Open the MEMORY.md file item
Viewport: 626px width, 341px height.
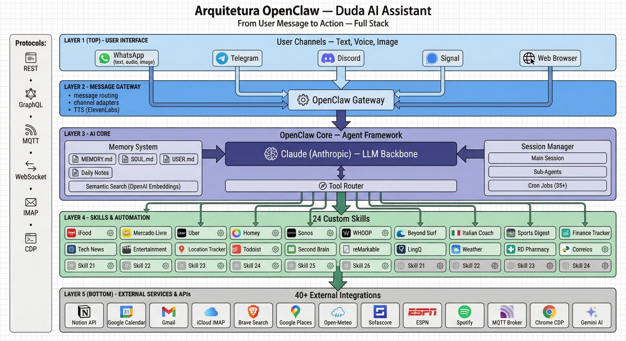coord(93,159)
